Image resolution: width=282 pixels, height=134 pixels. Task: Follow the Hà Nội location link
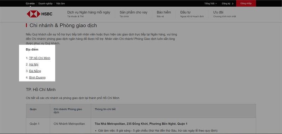pos(34,65)
